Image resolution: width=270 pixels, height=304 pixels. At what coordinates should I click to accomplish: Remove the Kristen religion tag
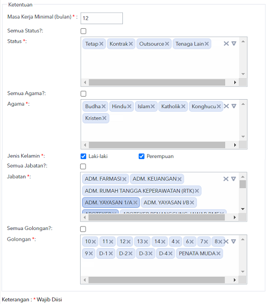[x=104, y=118]
